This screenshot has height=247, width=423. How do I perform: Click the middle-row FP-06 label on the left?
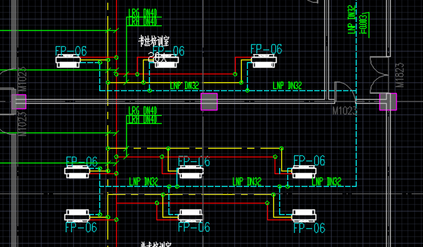pos(81,161)
